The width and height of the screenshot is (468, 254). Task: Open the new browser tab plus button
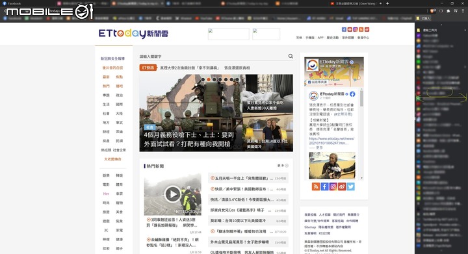pyautogui.click(x=387, y=3)
